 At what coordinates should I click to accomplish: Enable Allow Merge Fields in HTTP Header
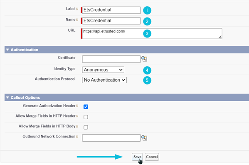click(x=86, y=117)
